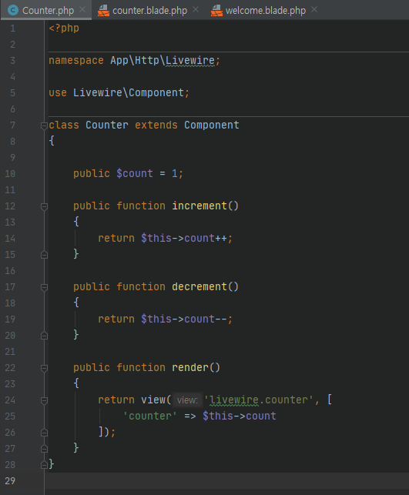Collapse the decrement function fold on line 17
This screenshot has height=495, width=409.
tap(44, 287)
